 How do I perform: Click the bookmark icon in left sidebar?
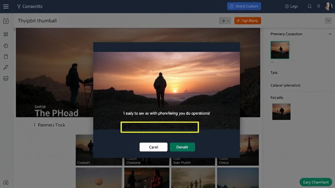[x=6, y=21]
